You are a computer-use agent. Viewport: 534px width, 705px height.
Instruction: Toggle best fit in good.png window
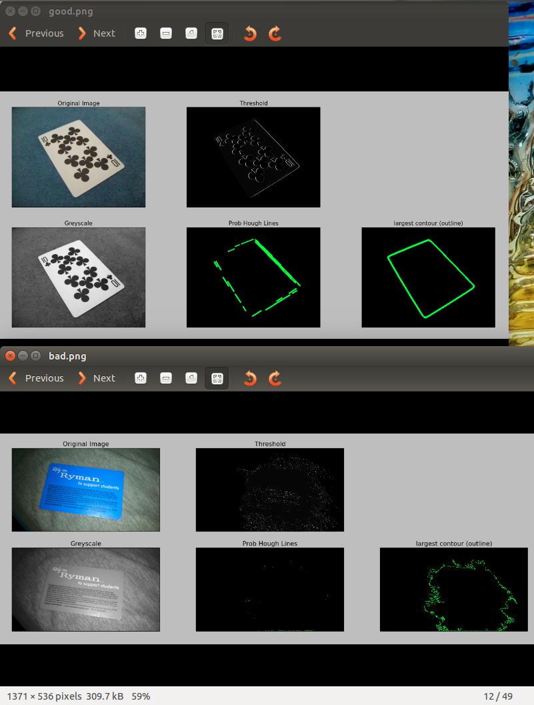pos(217,34)
